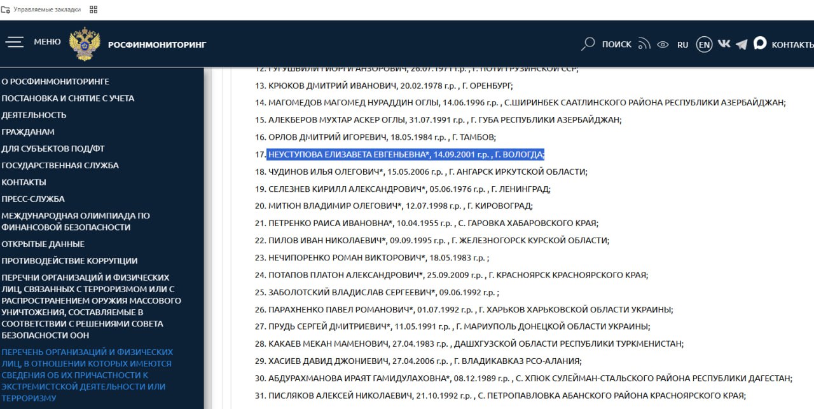
Task: Click the Контакты link in the header
Action: 792,44
